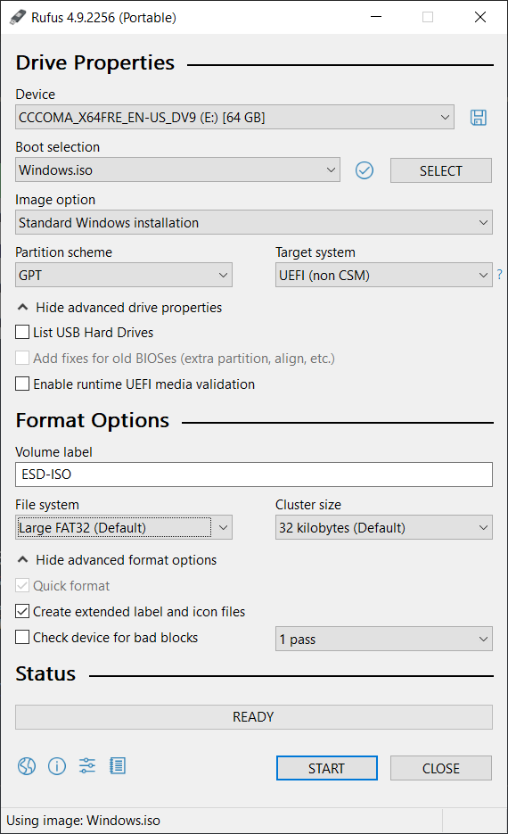Open the Cluster size dropdown

click(383, 528)
